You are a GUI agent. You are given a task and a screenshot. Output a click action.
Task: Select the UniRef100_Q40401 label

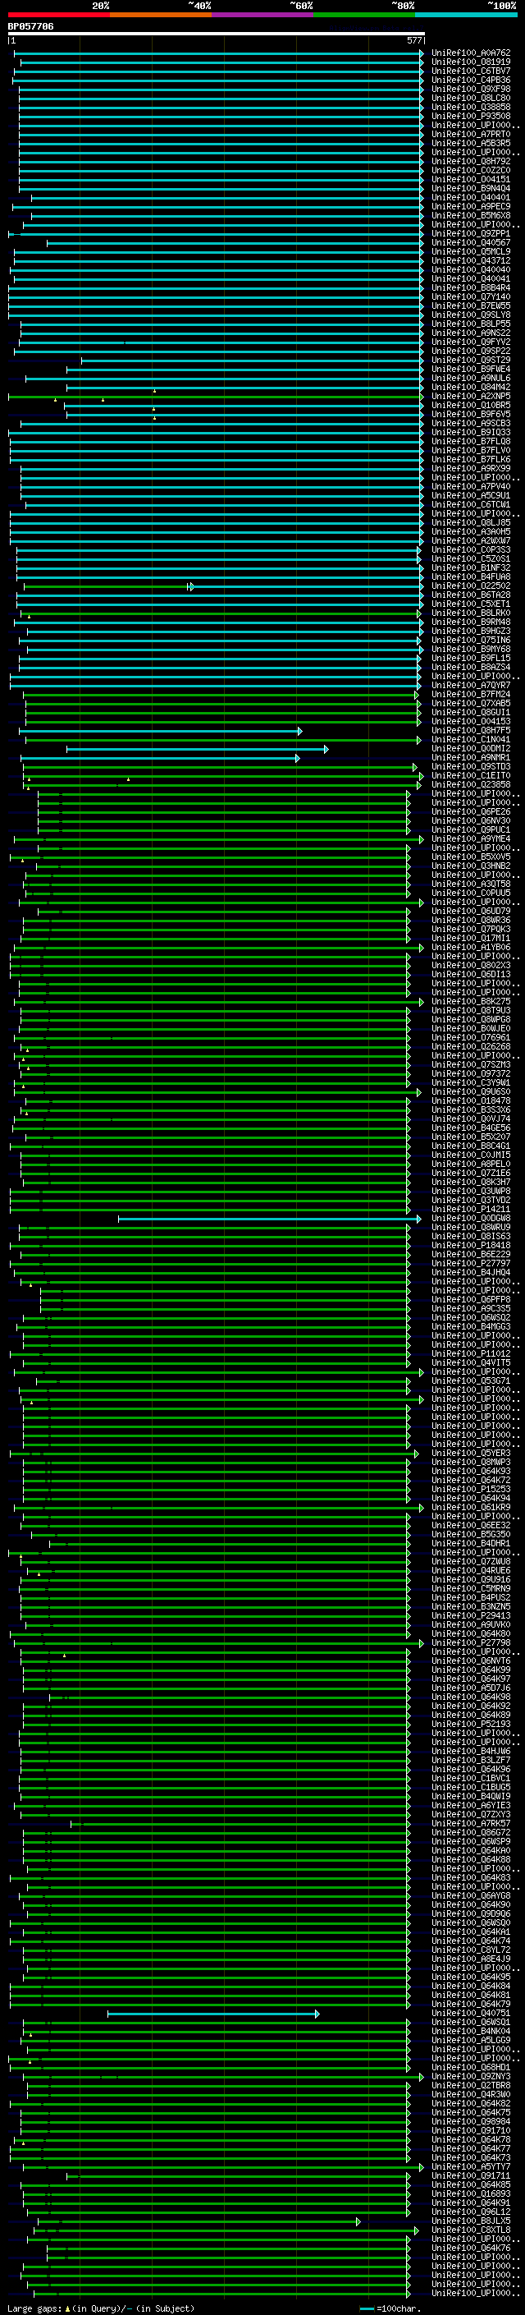coord(471,198)
